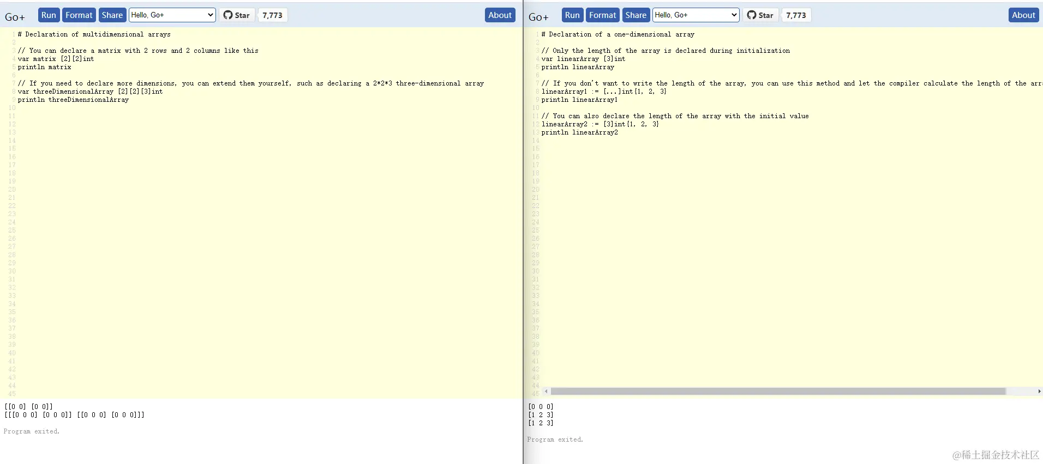Click 'Program exited.' in right output
The height and width of the screenshot is (464, 1043).
click(x=555, y=439)
